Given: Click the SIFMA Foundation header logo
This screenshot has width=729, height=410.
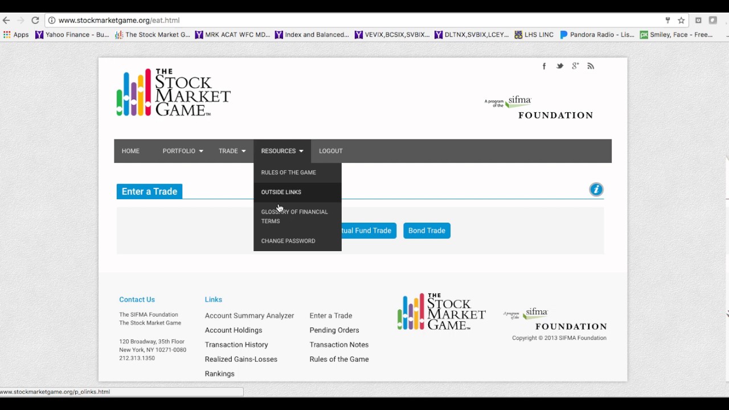Looking at the screenshot, I should click(539, 108).
